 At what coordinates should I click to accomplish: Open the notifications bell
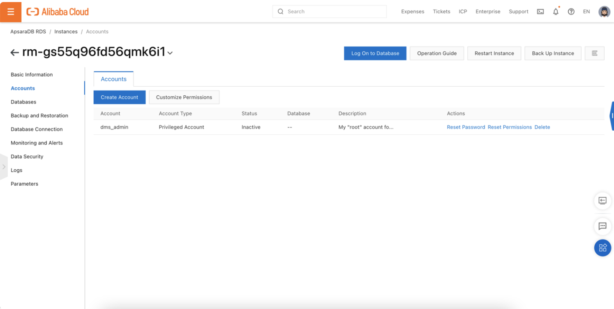pos(556,12)
